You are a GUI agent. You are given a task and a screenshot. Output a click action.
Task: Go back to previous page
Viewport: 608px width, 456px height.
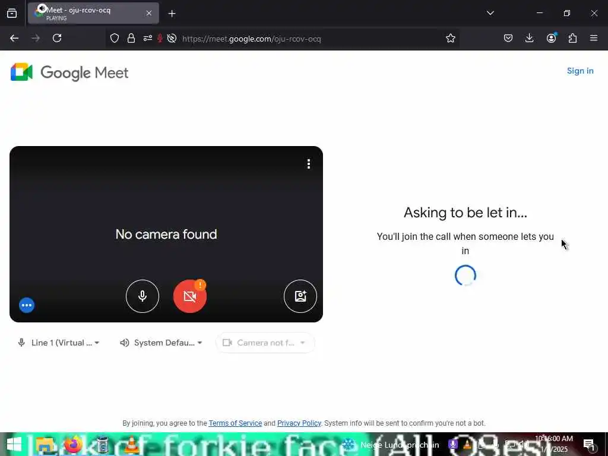click(x=14, y=38)
